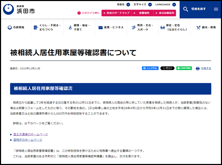Click 情報を探す text
Viewport: 222px width, 165px height.
click(x=198, y=9)
